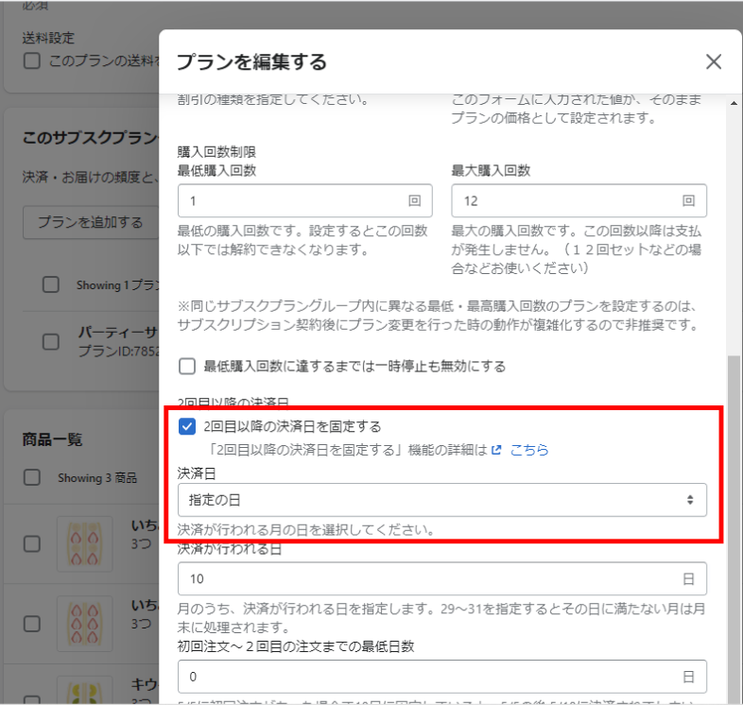Toggle checkbox of first いち product row
The width and height of the screenshot is (743, 705).
pos(32,543)
